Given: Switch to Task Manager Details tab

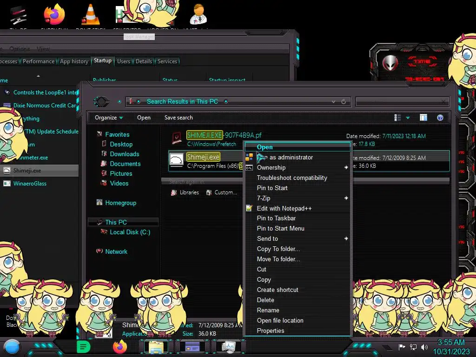Looking at the screenshot, I should tap(144, 61).
